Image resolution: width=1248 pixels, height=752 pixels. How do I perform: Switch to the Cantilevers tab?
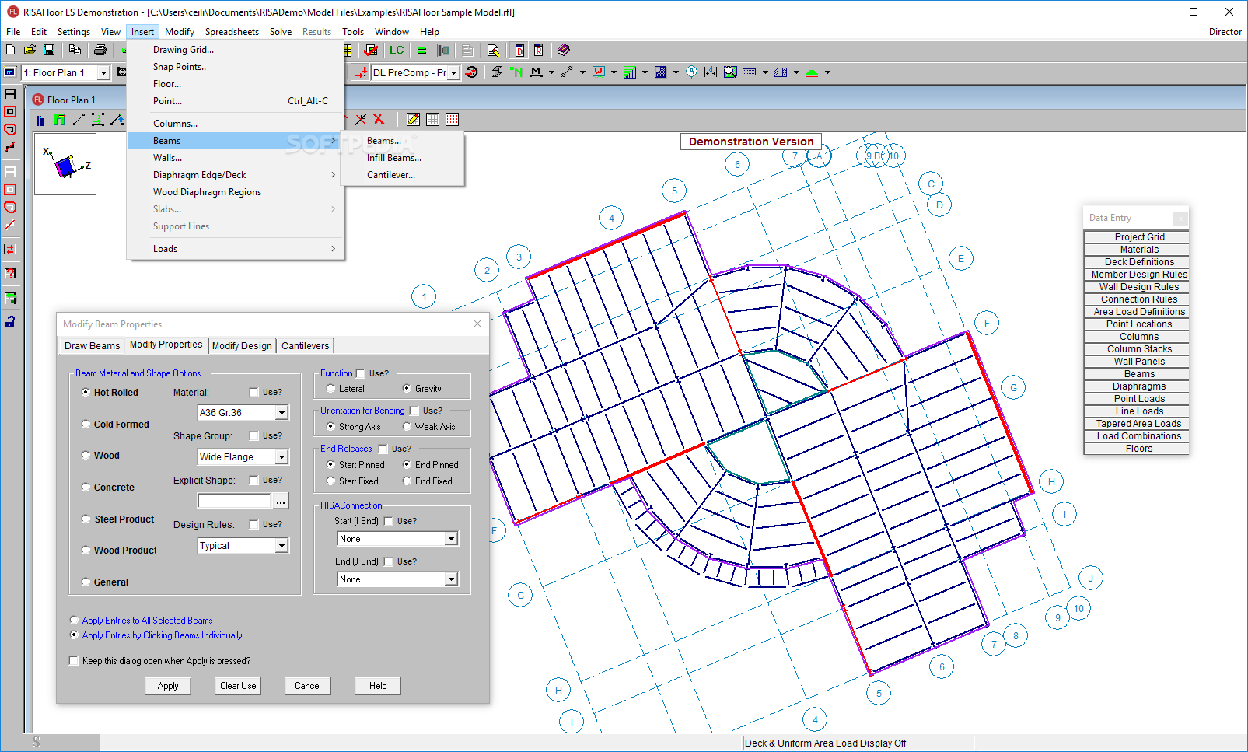[x=305, y=346]
